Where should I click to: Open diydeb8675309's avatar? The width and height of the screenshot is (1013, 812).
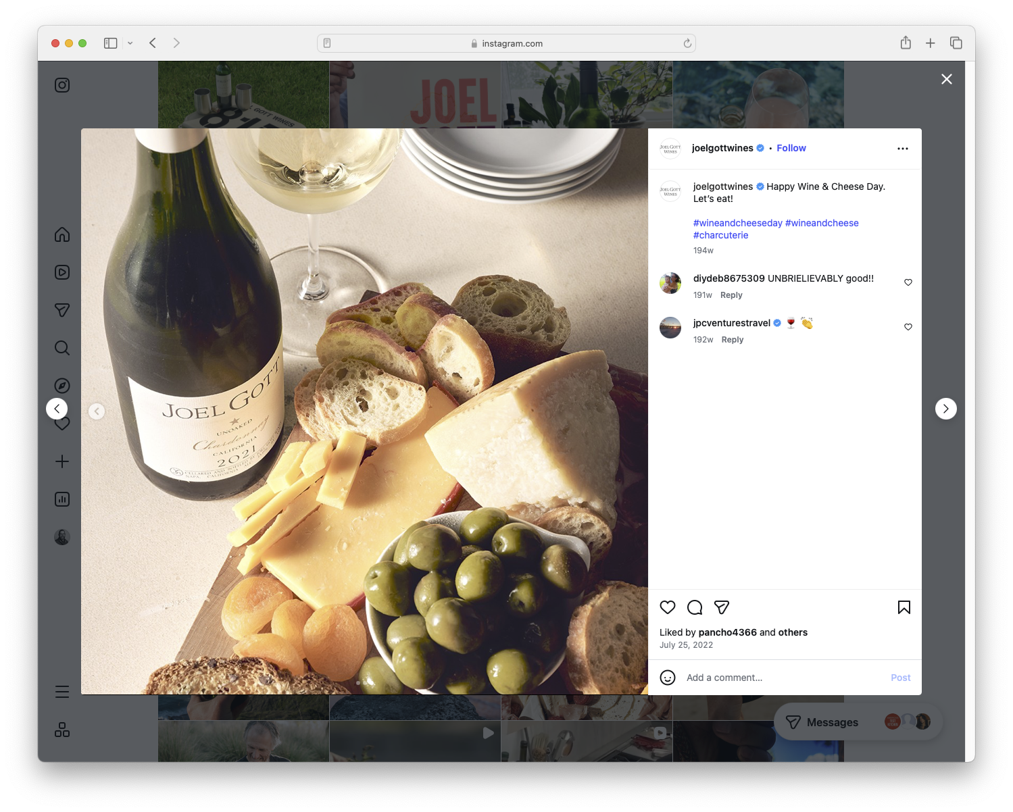(x=670, y=284)
